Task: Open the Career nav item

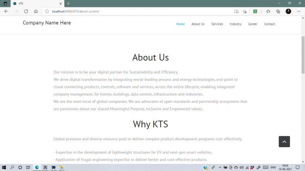Action: coord(253,24)
